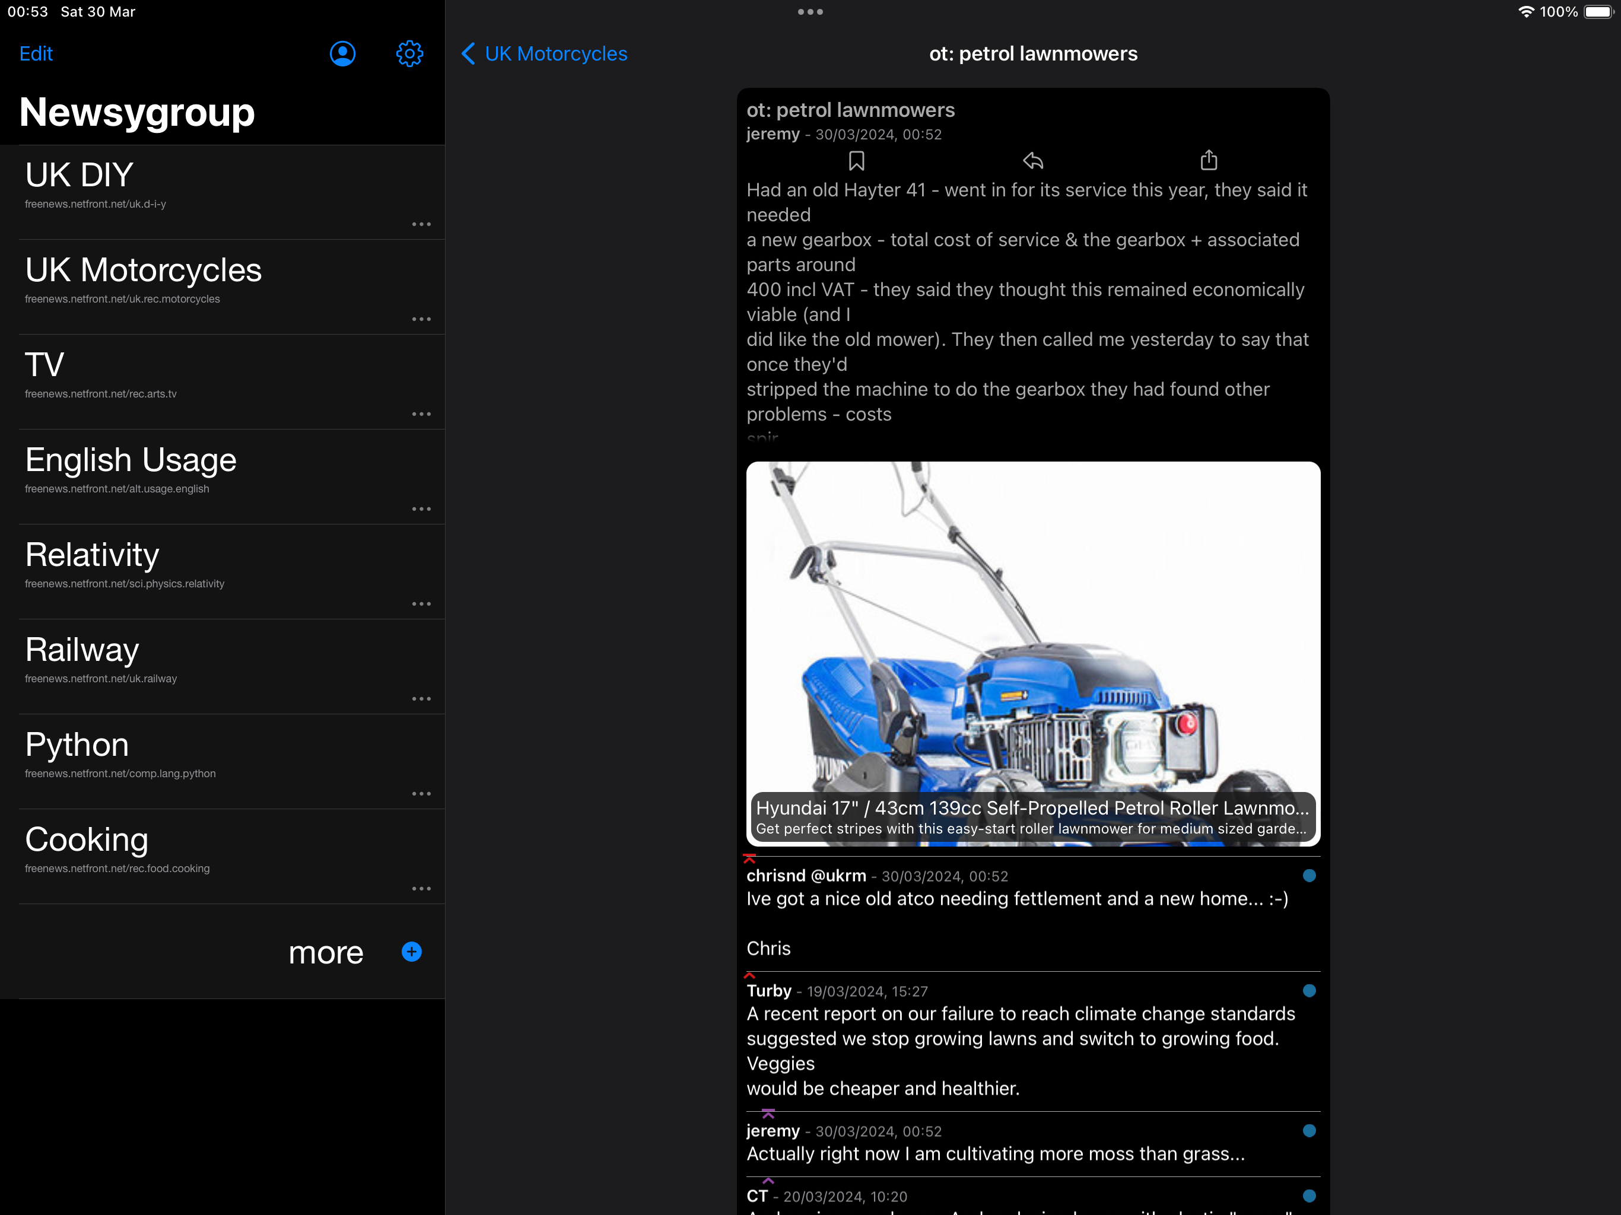Check the battery status icon
Image resolution: width=1621 pixels, height=1215 pixels.
(x=1599, y=12)
